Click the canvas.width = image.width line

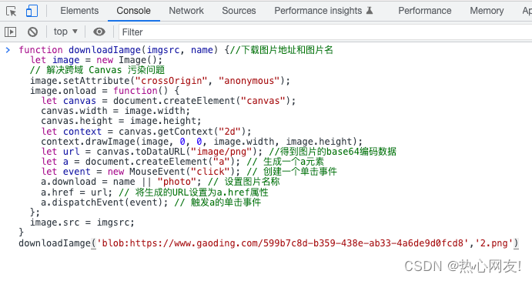115,111
